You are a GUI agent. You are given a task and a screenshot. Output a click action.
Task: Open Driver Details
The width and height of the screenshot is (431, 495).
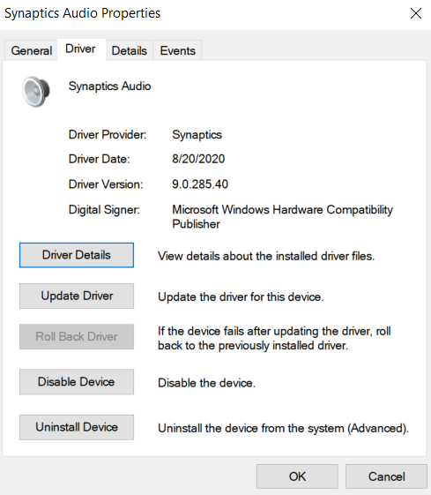pos(77,255)
